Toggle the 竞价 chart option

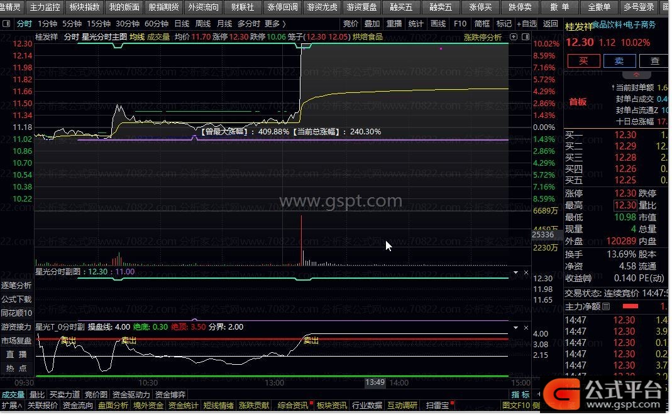[351, 24]
